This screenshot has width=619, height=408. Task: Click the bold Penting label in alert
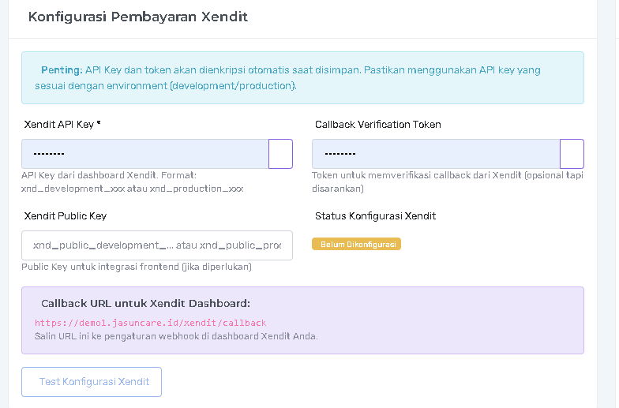(x=62, y=70)
